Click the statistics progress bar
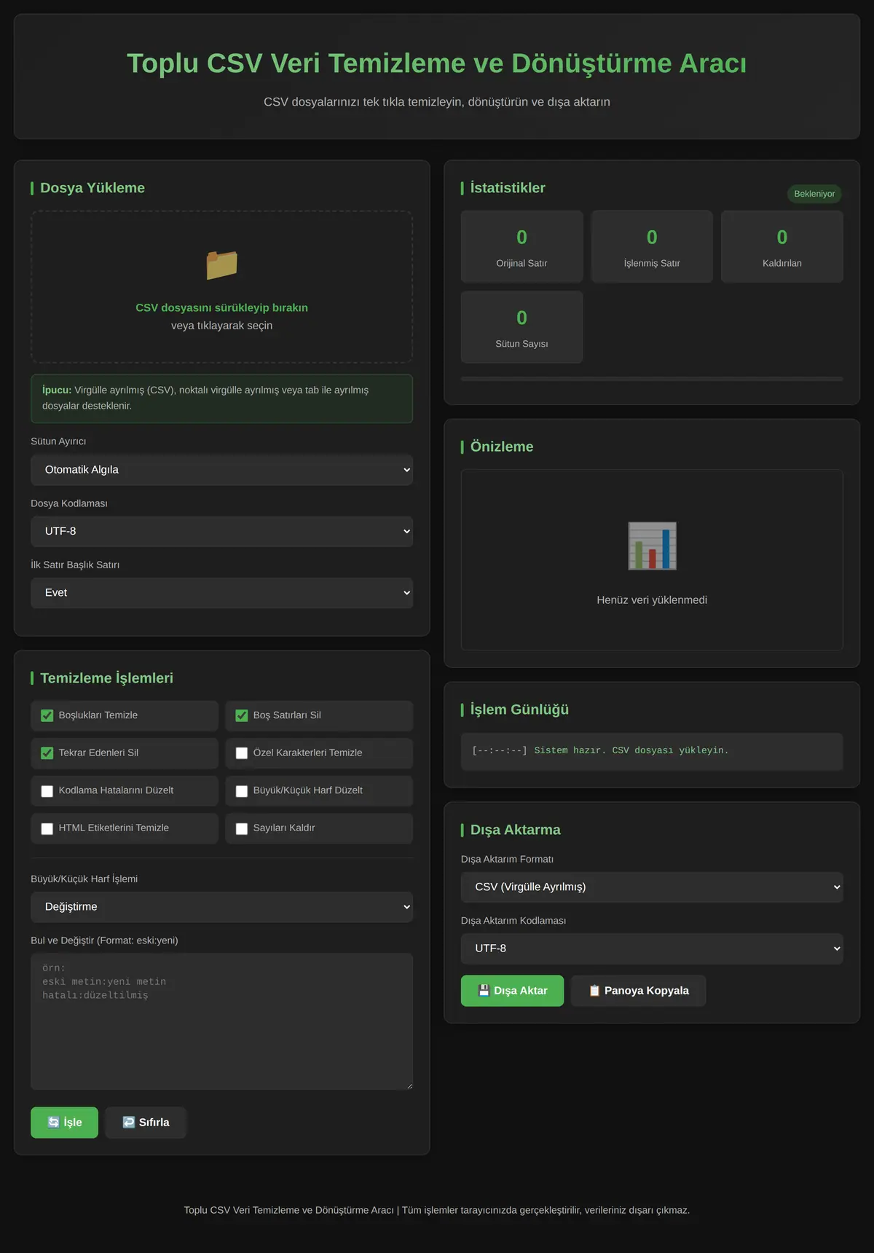Viewport: 874px width, 1253px height. click(652, 379)
